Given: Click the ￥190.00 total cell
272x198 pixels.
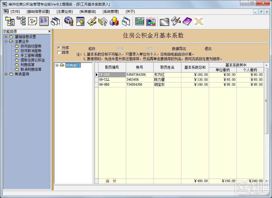Looking at the screenshot, I should tap(195, 85).
